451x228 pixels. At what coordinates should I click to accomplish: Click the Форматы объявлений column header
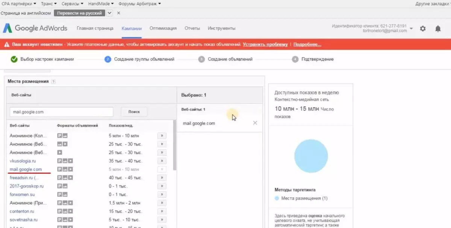click(77, 125)
